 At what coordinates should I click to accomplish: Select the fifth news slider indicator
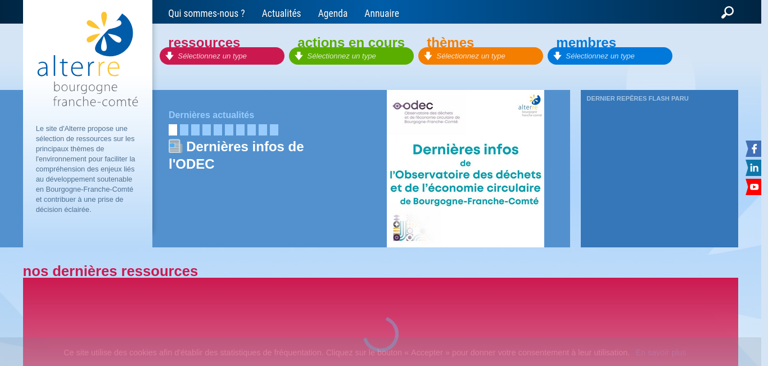coord(218,130)
